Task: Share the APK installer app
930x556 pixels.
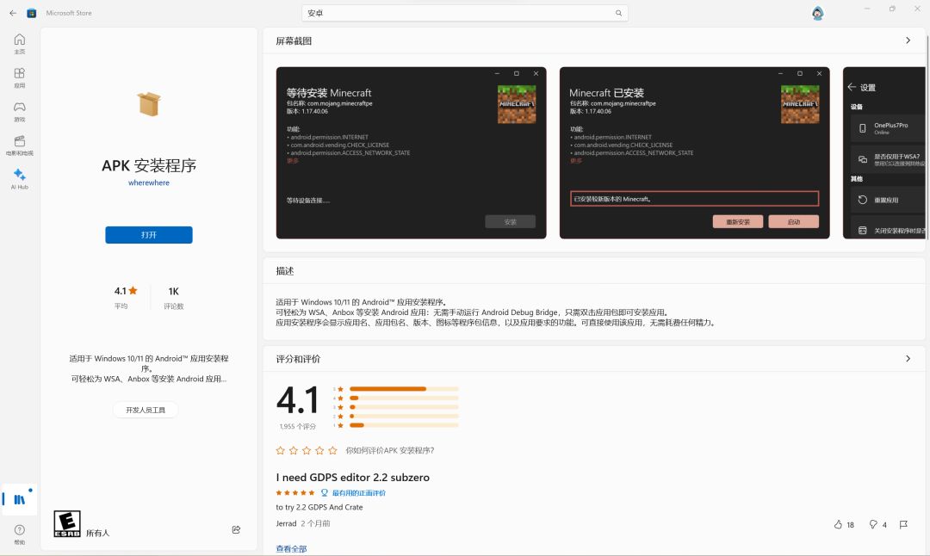Action: click(x=236, y=529)
